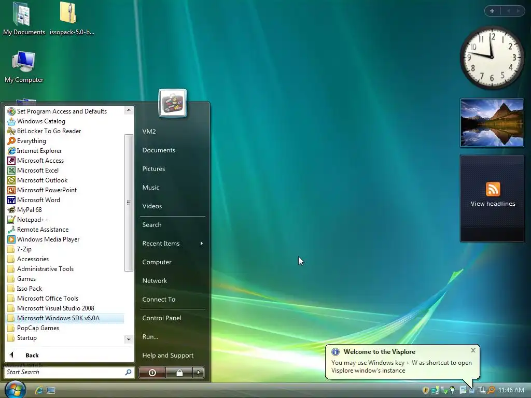Click the network computers tray icon

pyautogui.click(x=435, y=390)
